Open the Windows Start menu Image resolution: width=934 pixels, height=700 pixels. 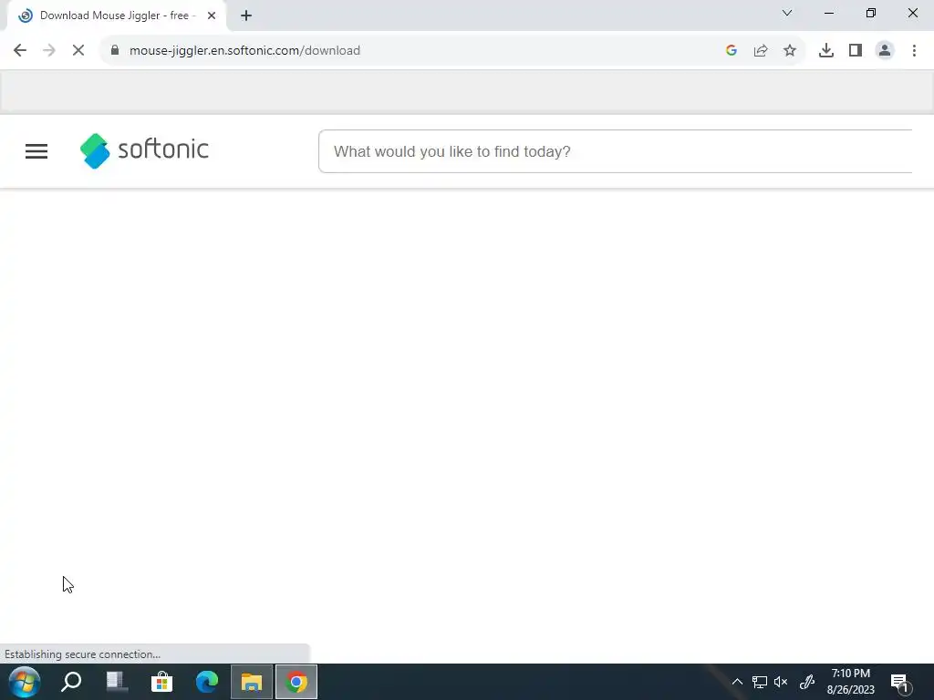pos(25,682)
